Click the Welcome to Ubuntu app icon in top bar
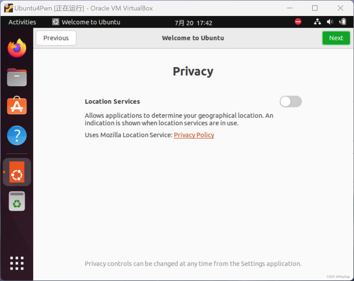 56,22
